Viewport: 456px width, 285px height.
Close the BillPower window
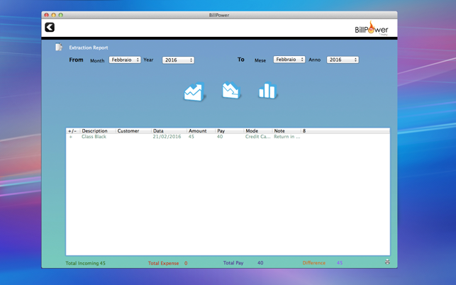pyautogui.click(x=46, y=15)
